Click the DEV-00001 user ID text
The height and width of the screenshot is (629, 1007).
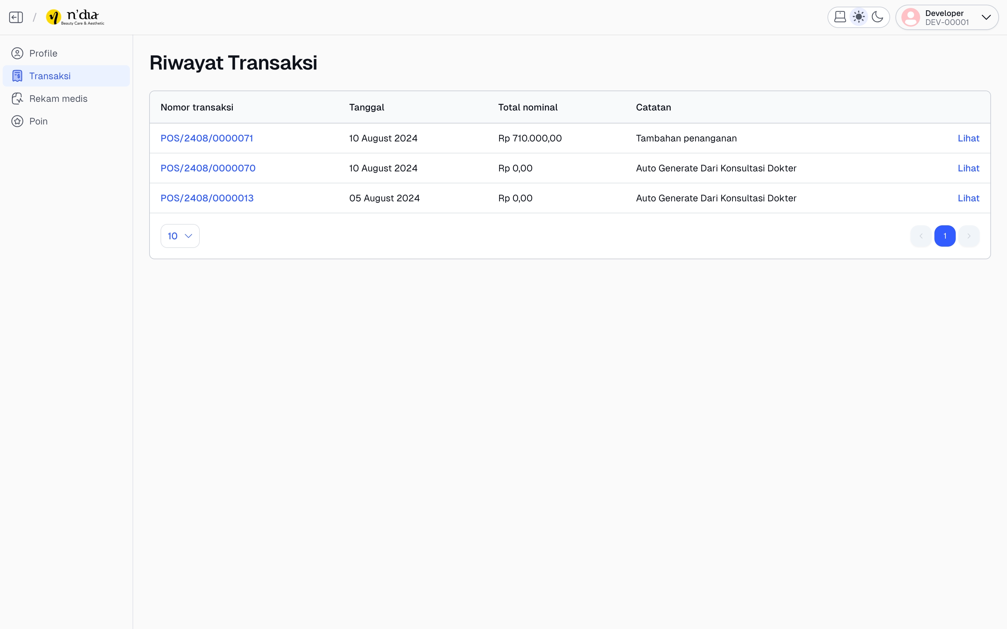(947, 23)
